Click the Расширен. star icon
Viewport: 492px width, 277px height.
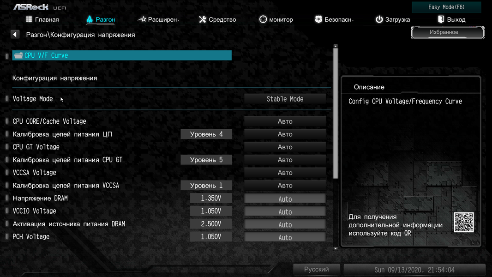[x=142, y=19]
